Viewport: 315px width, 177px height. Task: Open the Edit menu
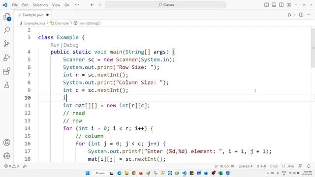(25, 5)
